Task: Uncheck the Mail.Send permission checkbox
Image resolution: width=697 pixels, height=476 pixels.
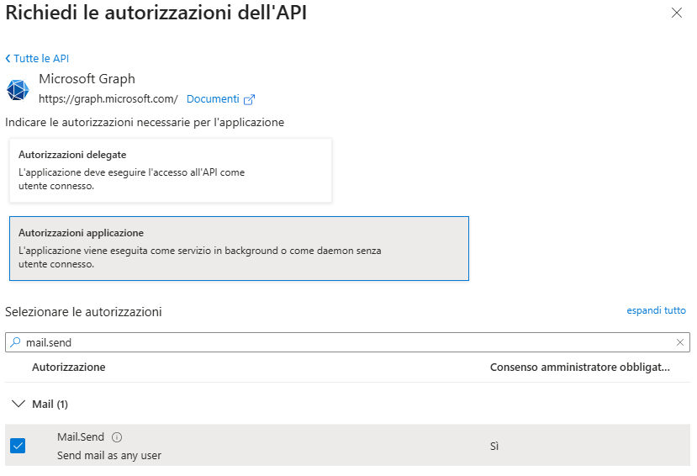Action: [18, 446]
